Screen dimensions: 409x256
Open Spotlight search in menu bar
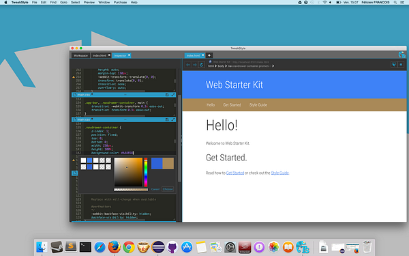(x=395, y=2)
